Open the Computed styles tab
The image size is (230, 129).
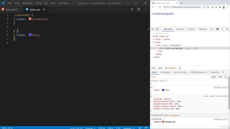point(165,72)
